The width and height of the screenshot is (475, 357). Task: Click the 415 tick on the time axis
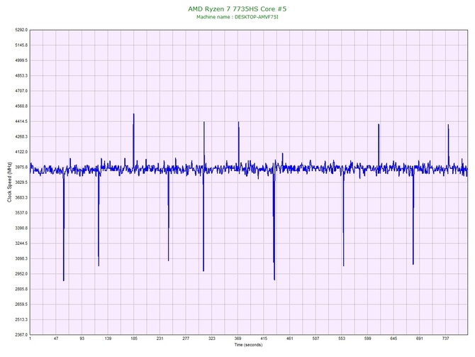[x=264, y=339]
